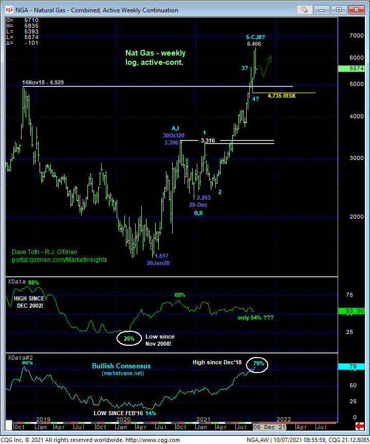Select the XData study label
Screen dimensions: 370x444
pos(16,281)
